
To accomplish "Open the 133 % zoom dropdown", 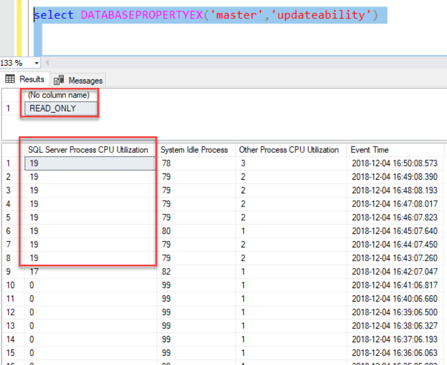I will pyautogui.click(x=37, y=63).
